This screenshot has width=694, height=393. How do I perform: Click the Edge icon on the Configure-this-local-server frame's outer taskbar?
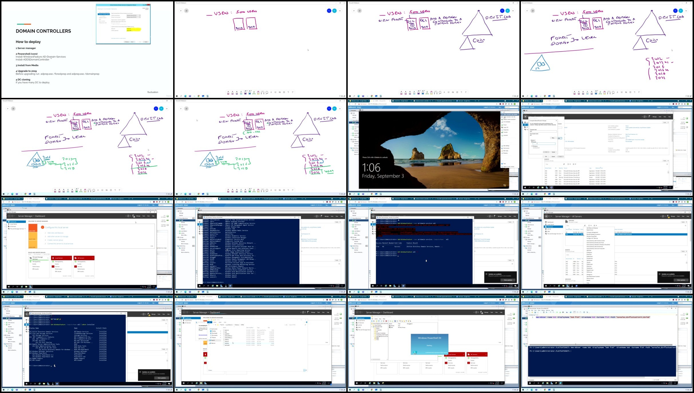click(x=12, y=292)
